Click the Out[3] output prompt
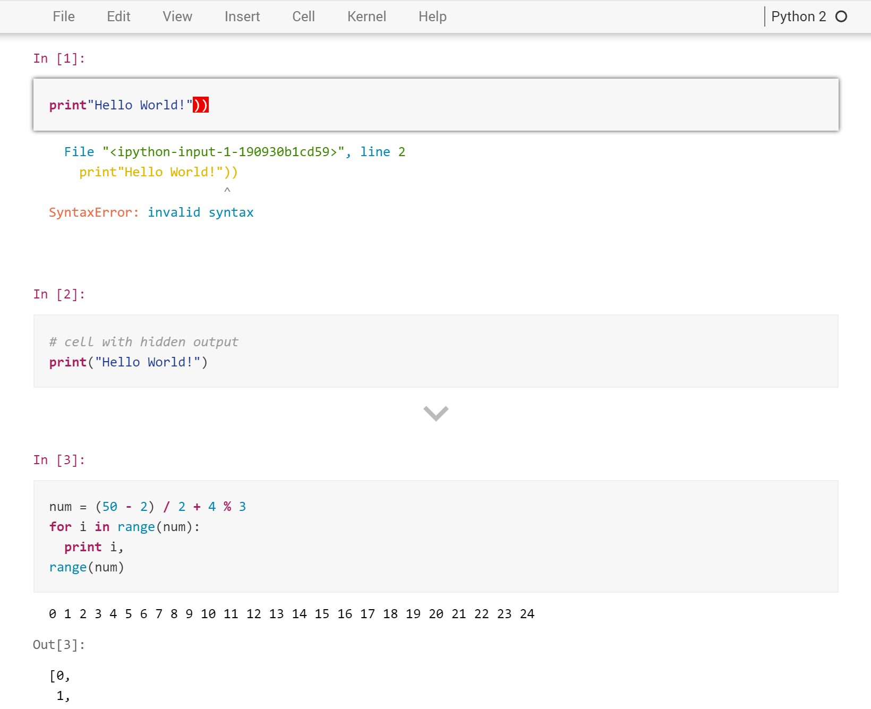Image resolution: width=871 pixels, height=709 pixels. coord(59,645)
